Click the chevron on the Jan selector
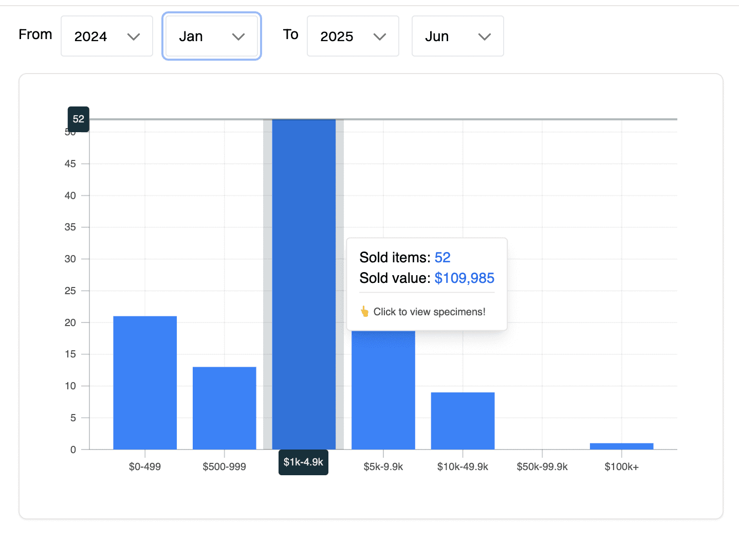The image size is (739, 539). pos(238,37)
